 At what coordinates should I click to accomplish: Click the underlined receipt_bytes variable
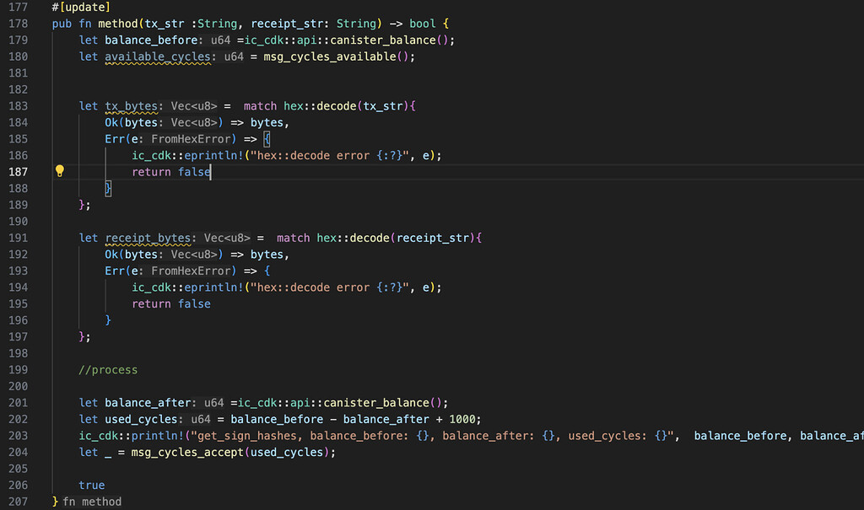pos(148,238)
